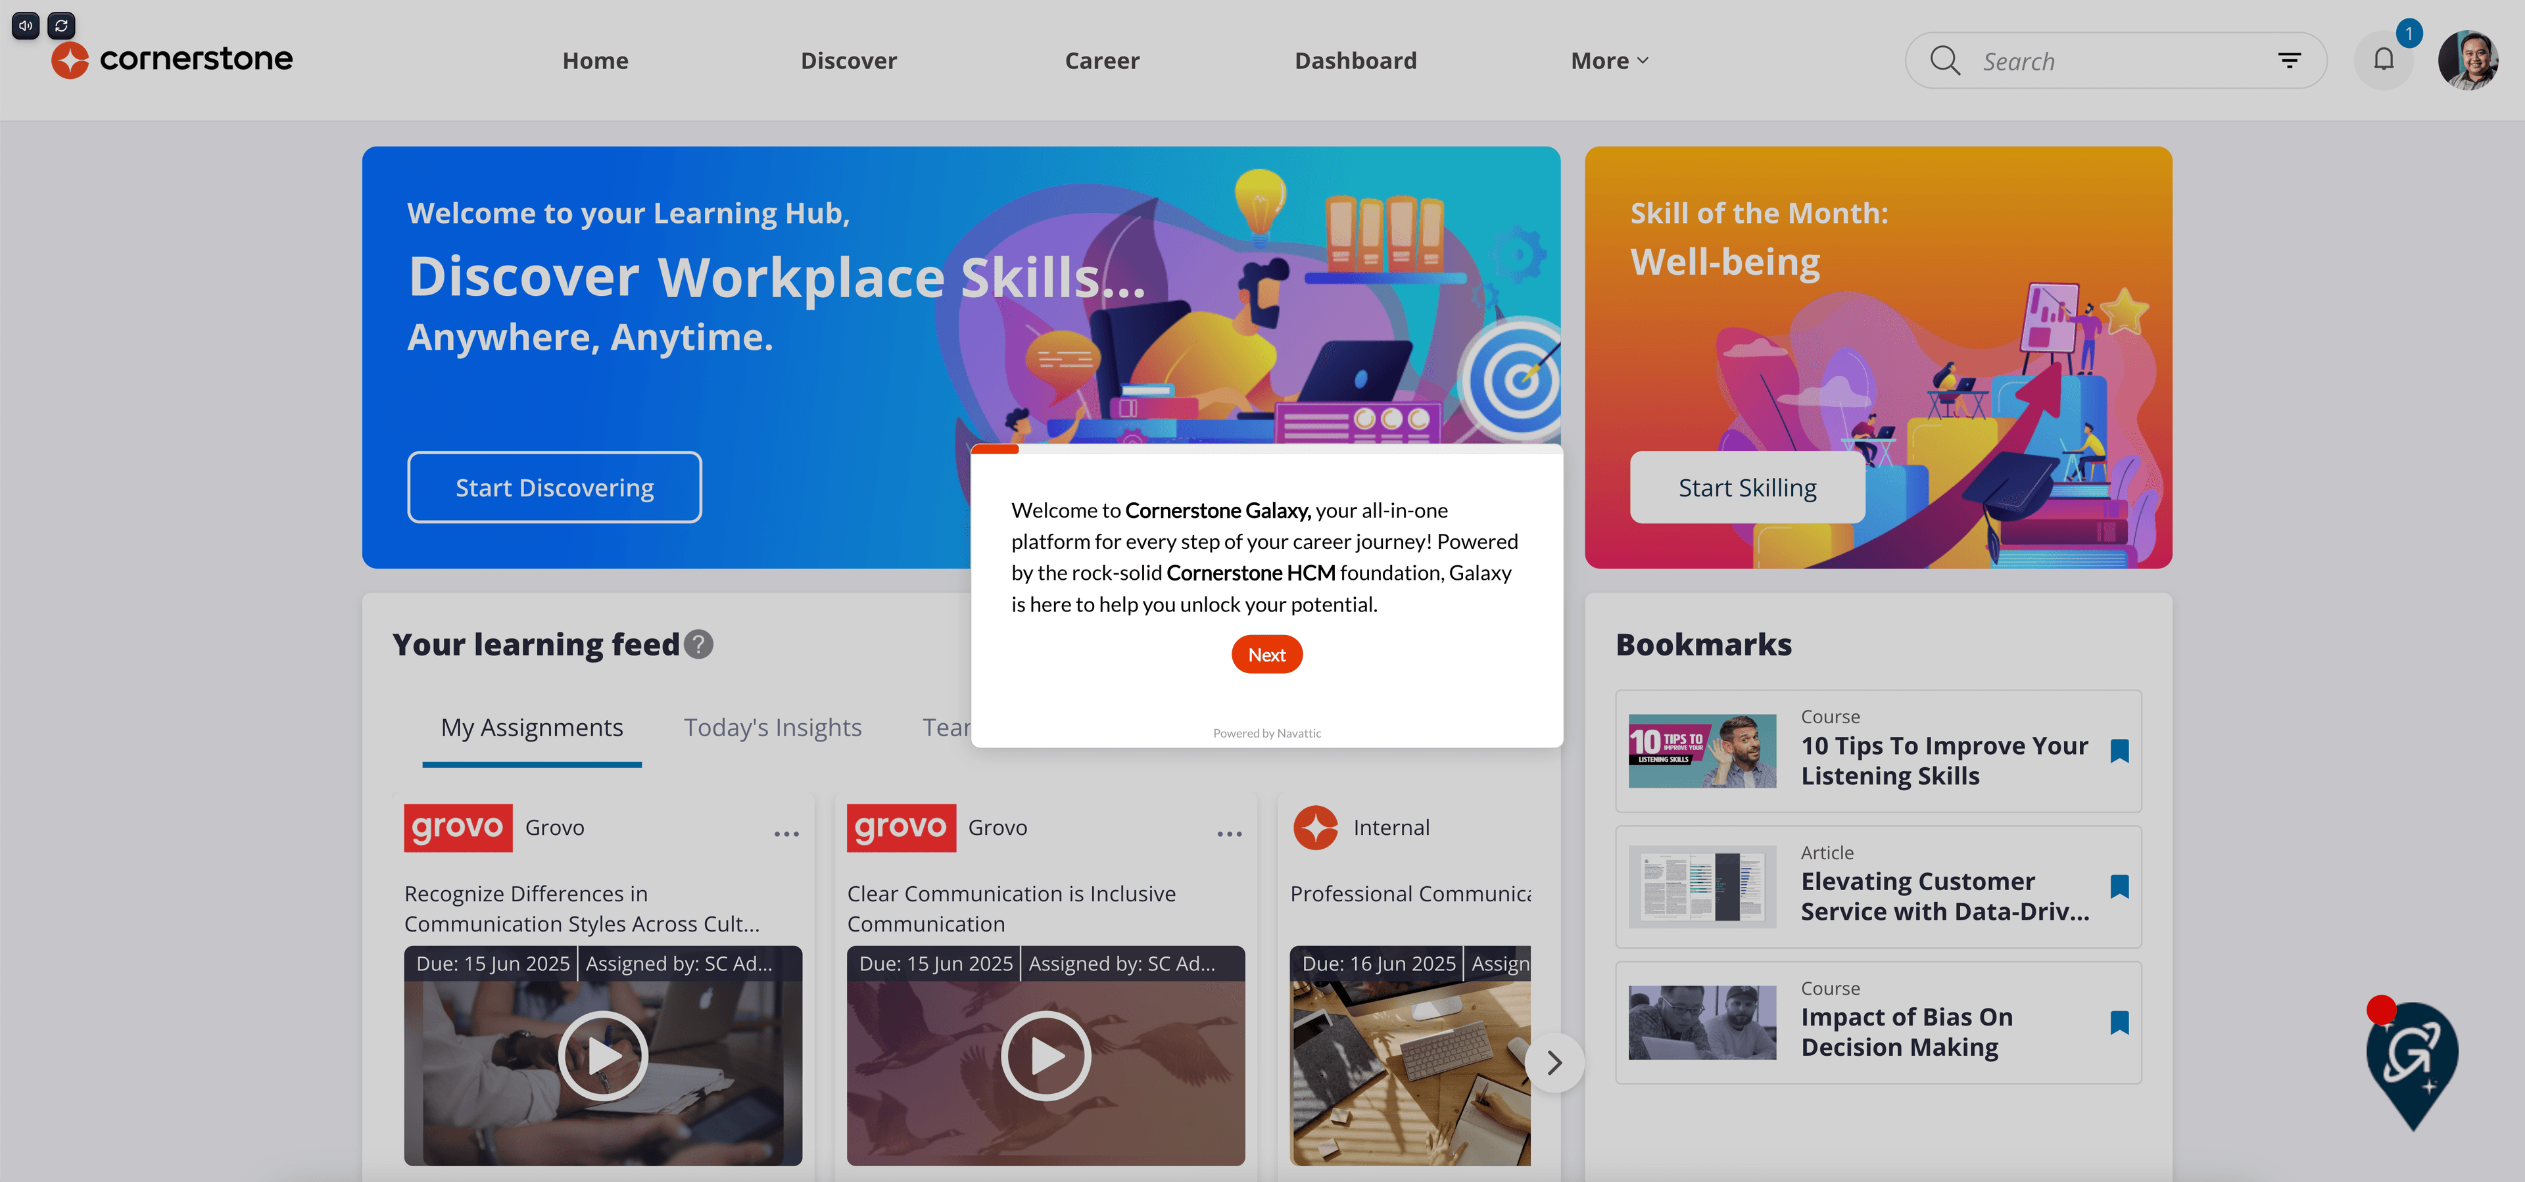The image size is (2525, 1182).
Task: Play the Clear Communication is Inclusive video
Action: click(1045, 1056)
